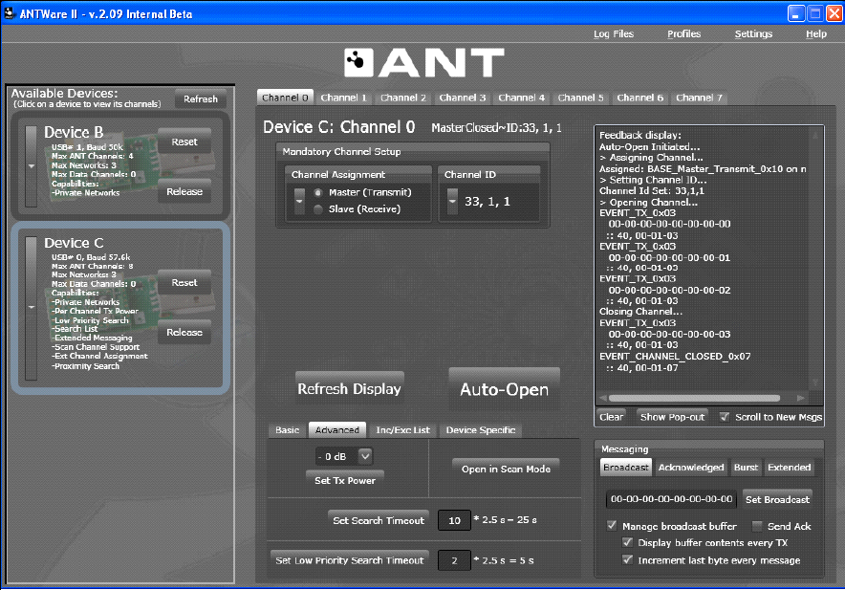
Task: Switch to the Extended messaging tab
Action: point(789,467)
